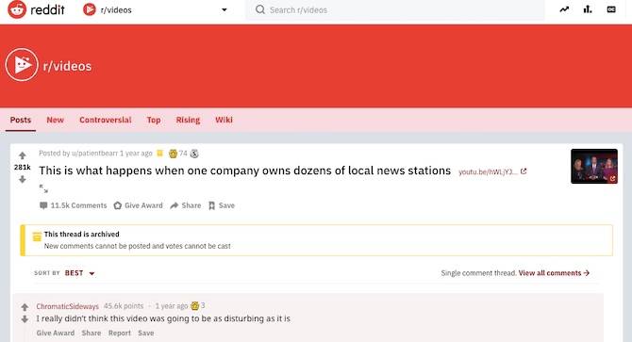
Task: Open ChromaticSideways' user profile
Action: click(x=68, y=306)
